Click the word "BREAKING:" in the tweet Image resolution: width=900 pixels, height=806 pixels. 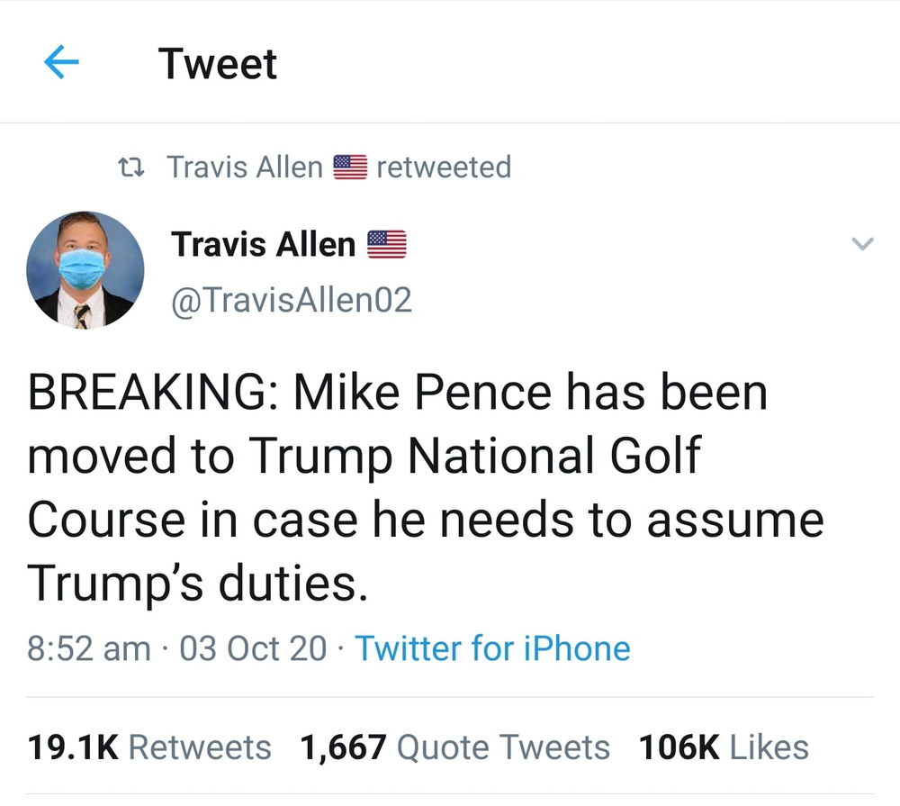click(x=152, y=394)
